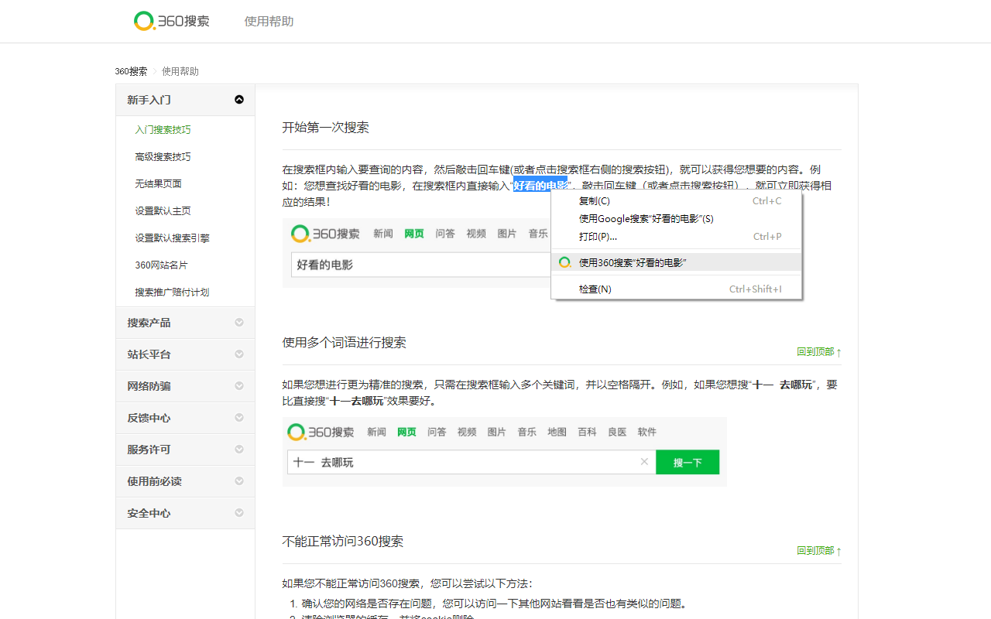Viewport: 991px width, 619px height.
Task: Click 软件 tab in second search screenshot
Action: click(647, 432)
